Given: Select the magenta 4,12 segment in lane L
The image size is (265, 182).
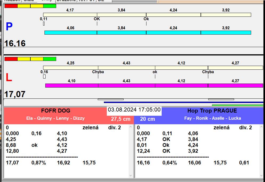Looking at the screenshot, I should 182,85.
